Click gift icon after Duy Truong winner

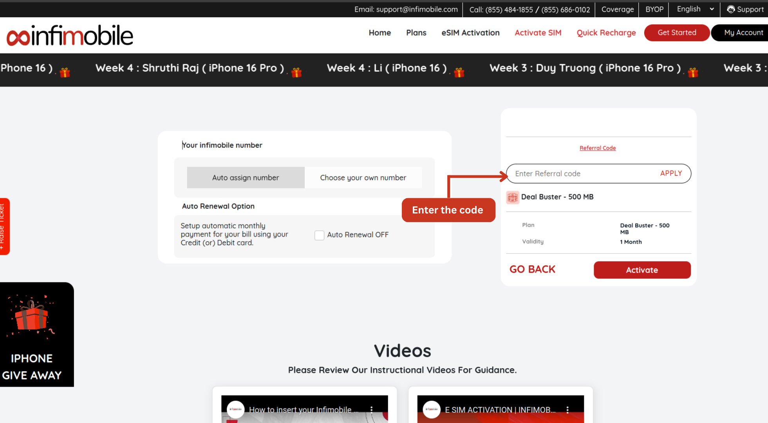693,72
